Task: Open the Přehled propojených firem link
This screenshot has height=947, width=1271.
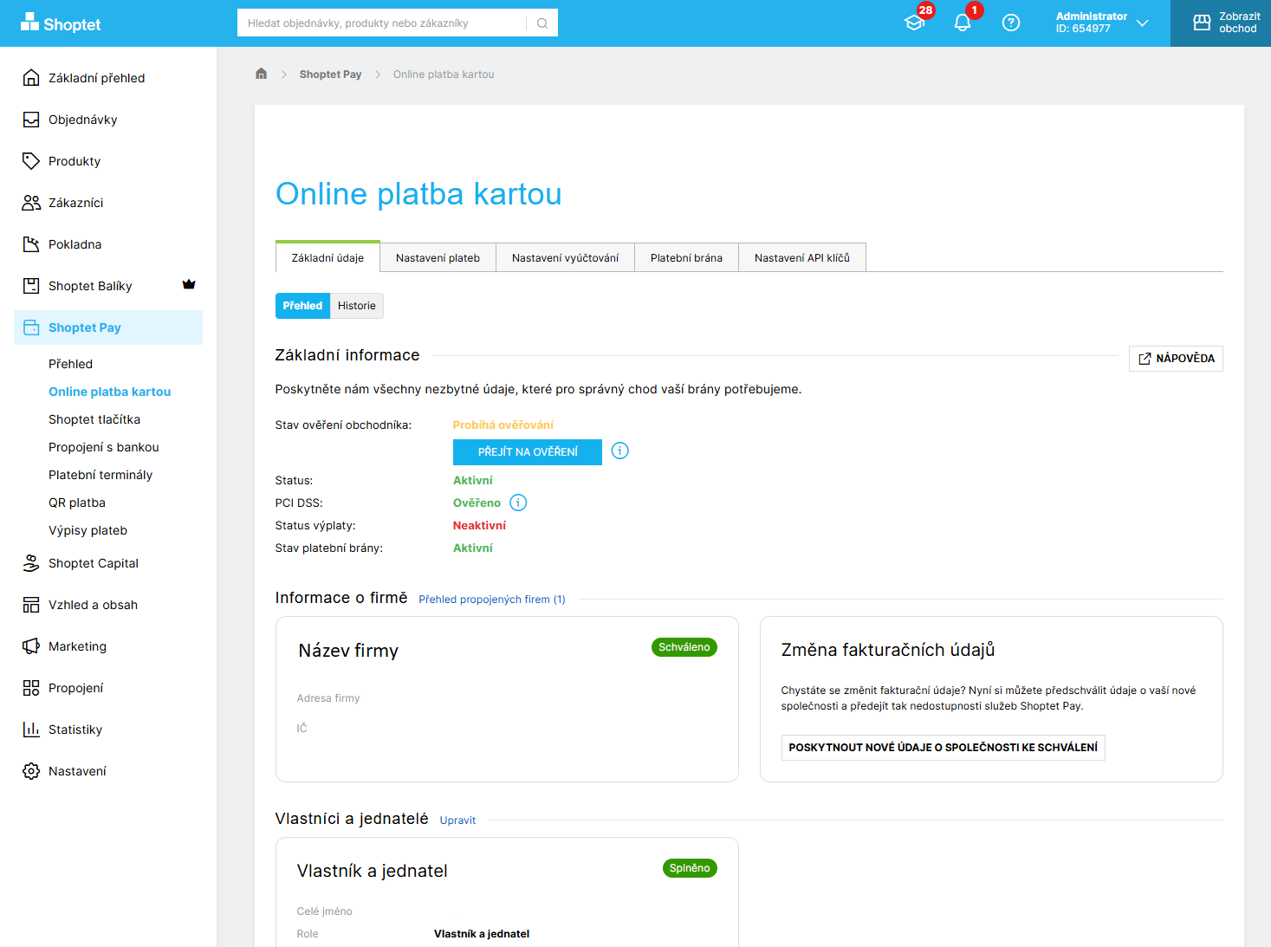Action: [x=491, y=600]
